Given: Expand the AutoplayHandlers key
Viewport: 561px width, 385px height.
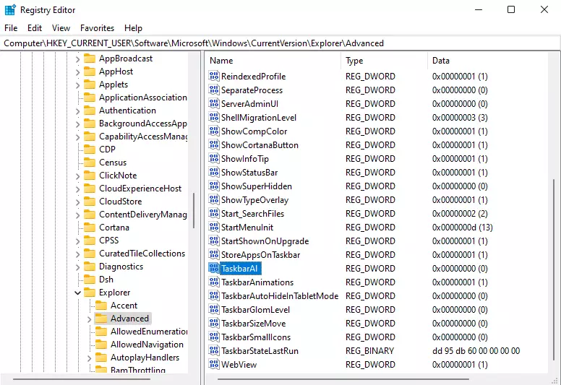Looking at the screenshot, I should point(89,358).
